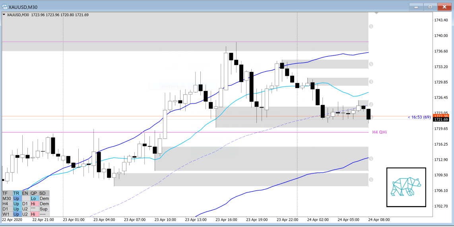
Task: Expand the XAUUSD,M30 chart dropdown arrow
Action: click(4, 15)
